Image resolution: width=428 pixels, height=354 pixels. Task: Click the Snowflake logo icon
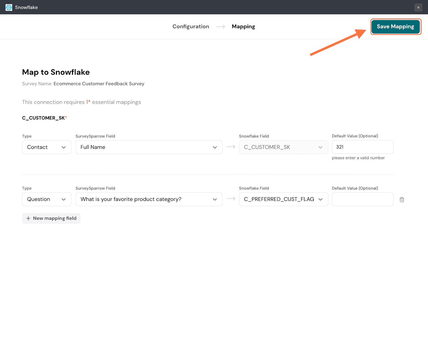tap(9, 7)
